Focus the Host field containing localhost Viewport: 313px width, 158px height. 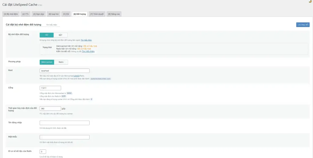click(x=64, y=71)
